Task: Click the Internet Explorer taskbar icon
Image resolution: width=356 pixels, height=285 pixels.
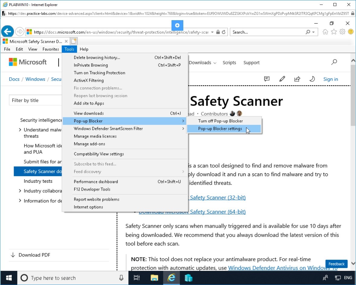Action: (x=172, y=278)
